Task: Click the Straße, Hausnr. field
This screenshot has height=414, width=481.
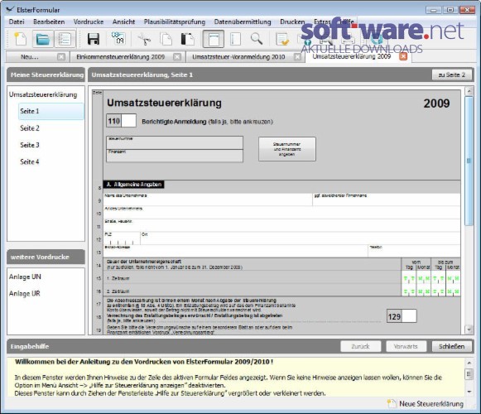Action: (282, 225)
